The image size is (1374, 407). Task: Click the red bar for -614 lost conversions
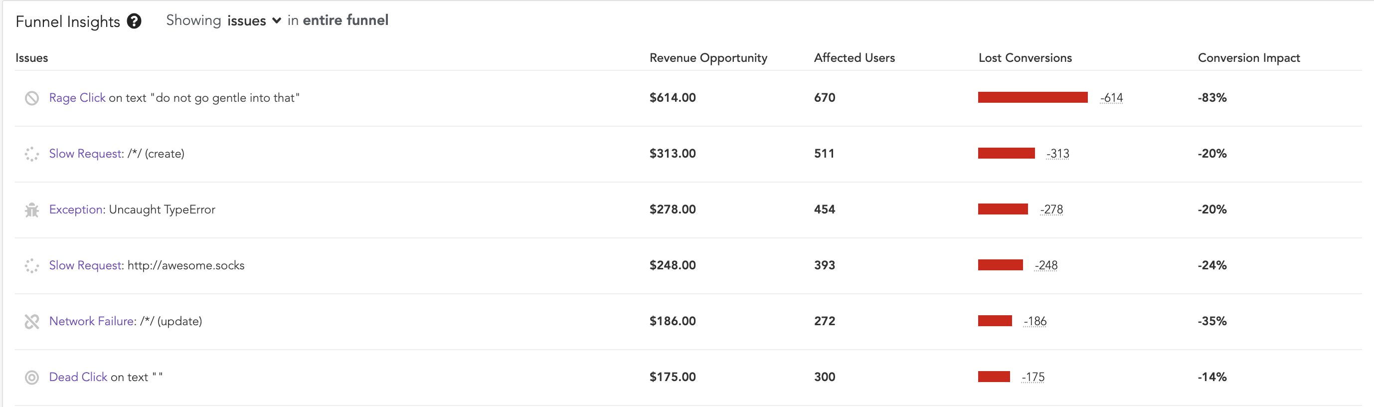tap(1032, 97)
